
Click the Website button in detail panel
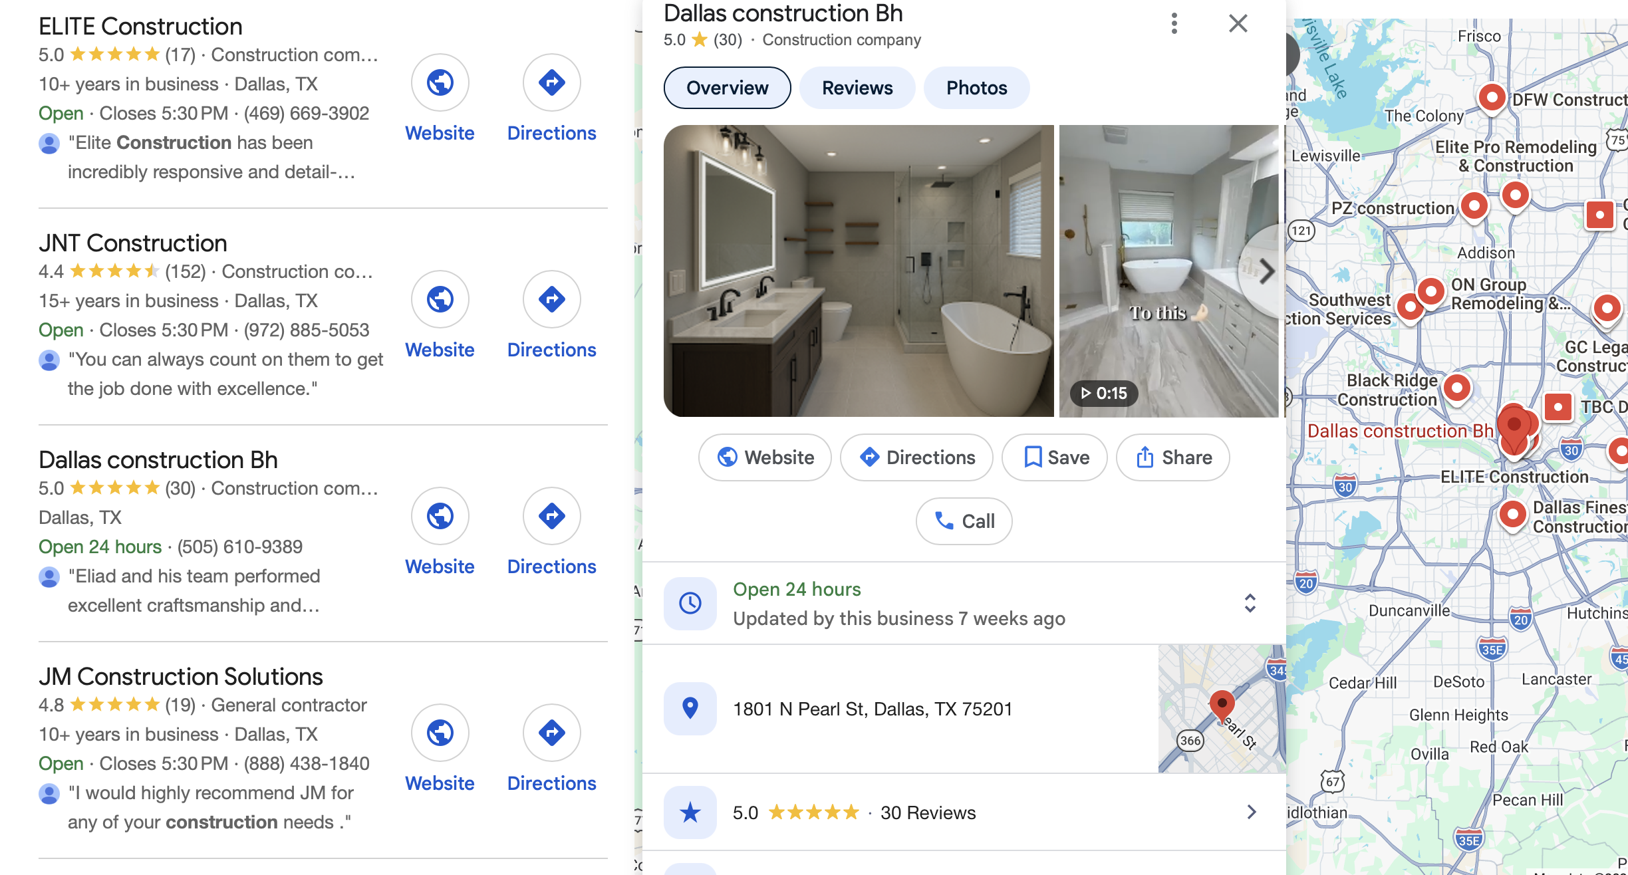765,457
